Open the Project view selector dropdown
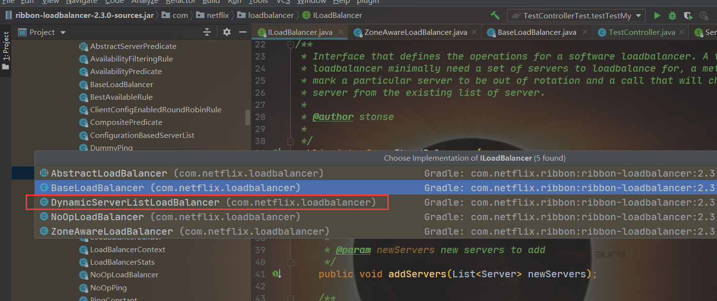The height and width of the screenshot is (301, 717). [63, 32]
